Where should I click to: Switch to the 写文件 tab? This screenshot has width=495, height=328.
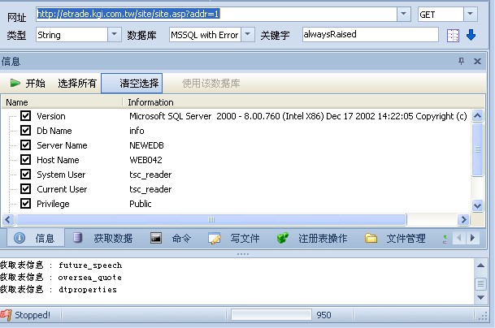click(234, 238)
